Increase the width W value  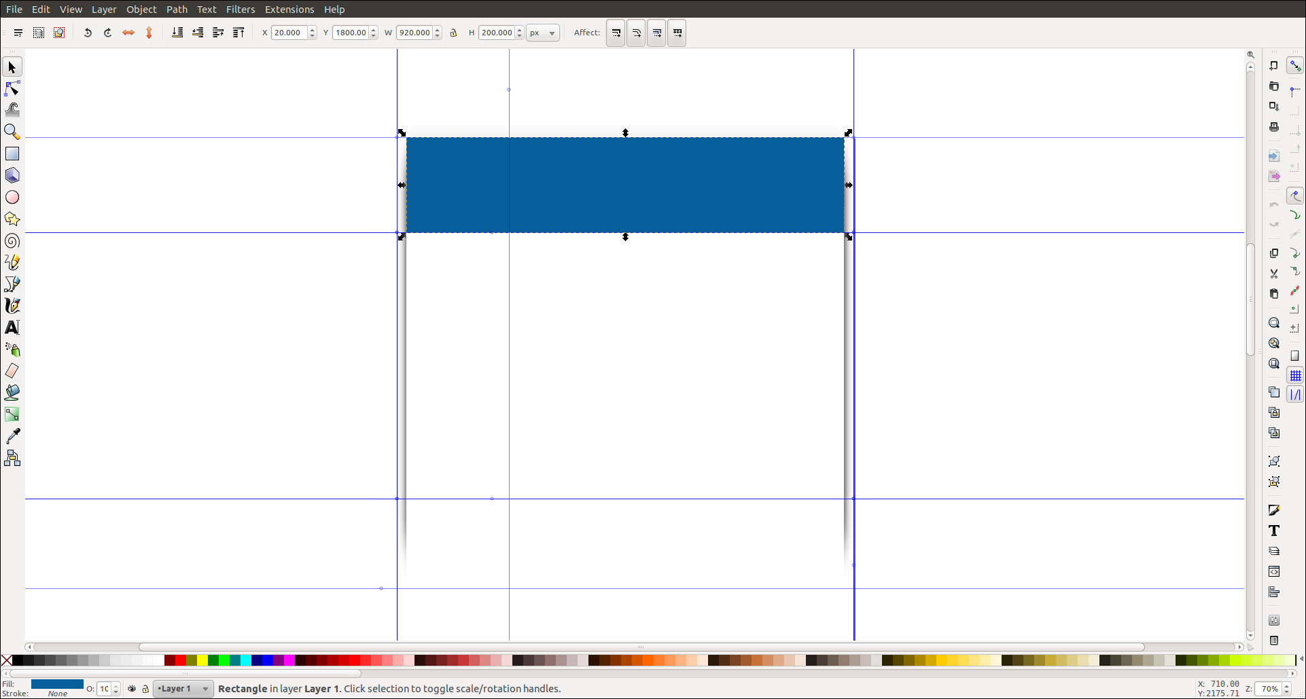tap(438, 29)
